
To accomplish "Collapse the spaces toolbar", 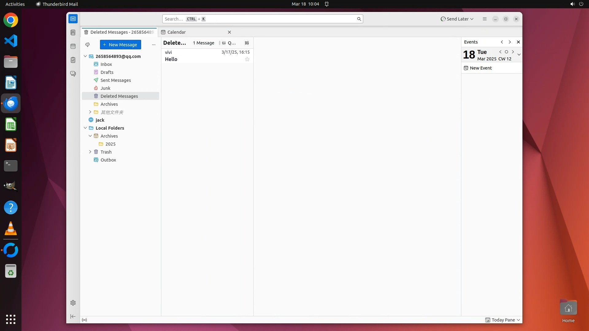I will tap(73, 316).
